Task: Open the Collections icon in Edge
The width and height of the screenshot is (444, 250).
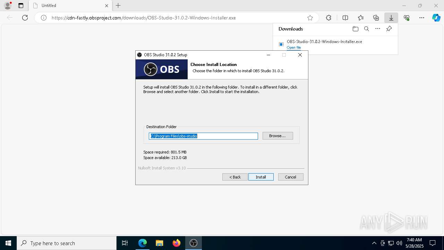Action: 376,18
